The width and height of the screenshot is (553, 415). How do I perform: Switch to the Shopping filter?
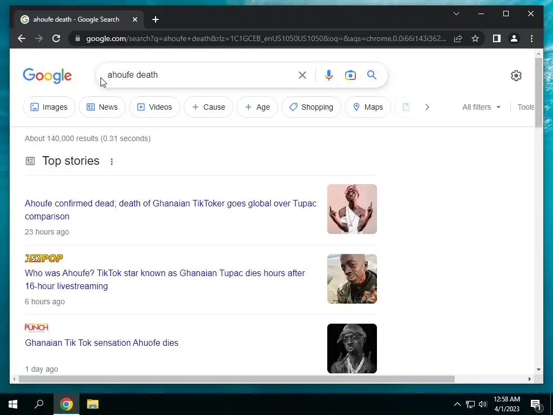coord(312,107)
